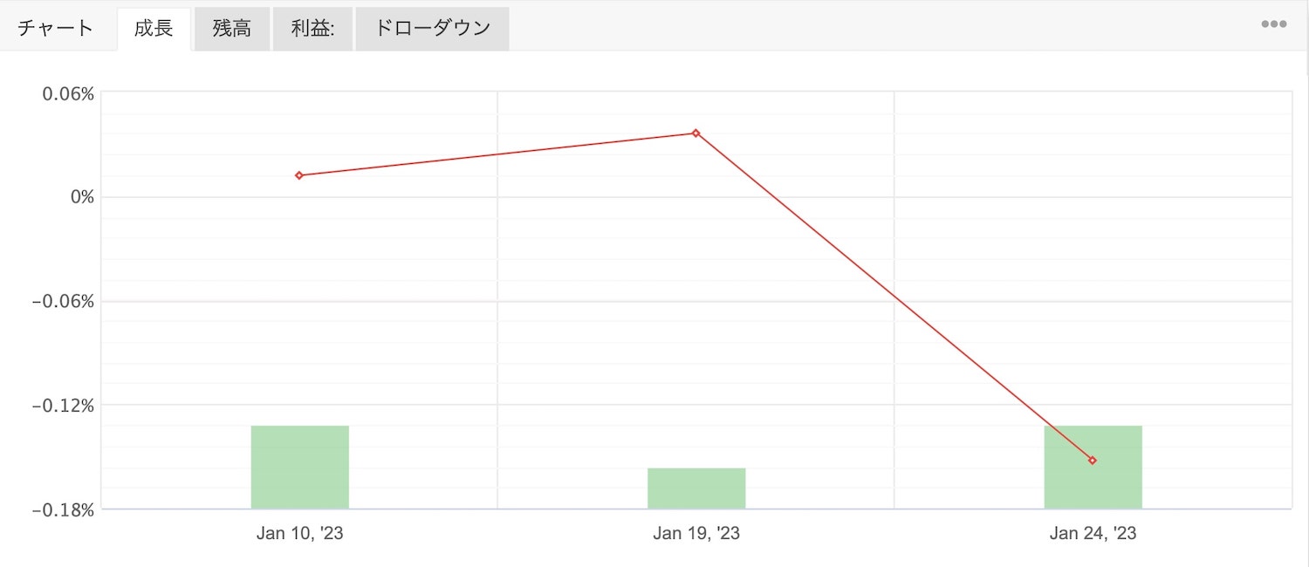
Task: Click the short green bar above Jan 19, '23
Action: click(696, 488)
